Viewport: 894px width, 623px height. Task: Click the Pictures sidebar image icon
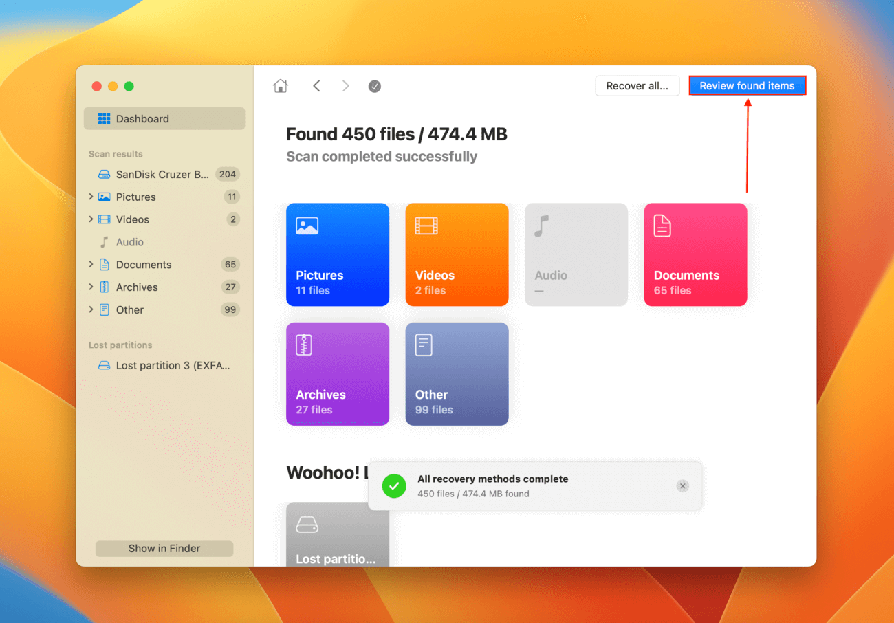click(104, 197)
